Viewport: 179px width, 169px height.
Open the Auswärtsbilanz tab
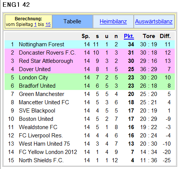(x=154, y=21)
